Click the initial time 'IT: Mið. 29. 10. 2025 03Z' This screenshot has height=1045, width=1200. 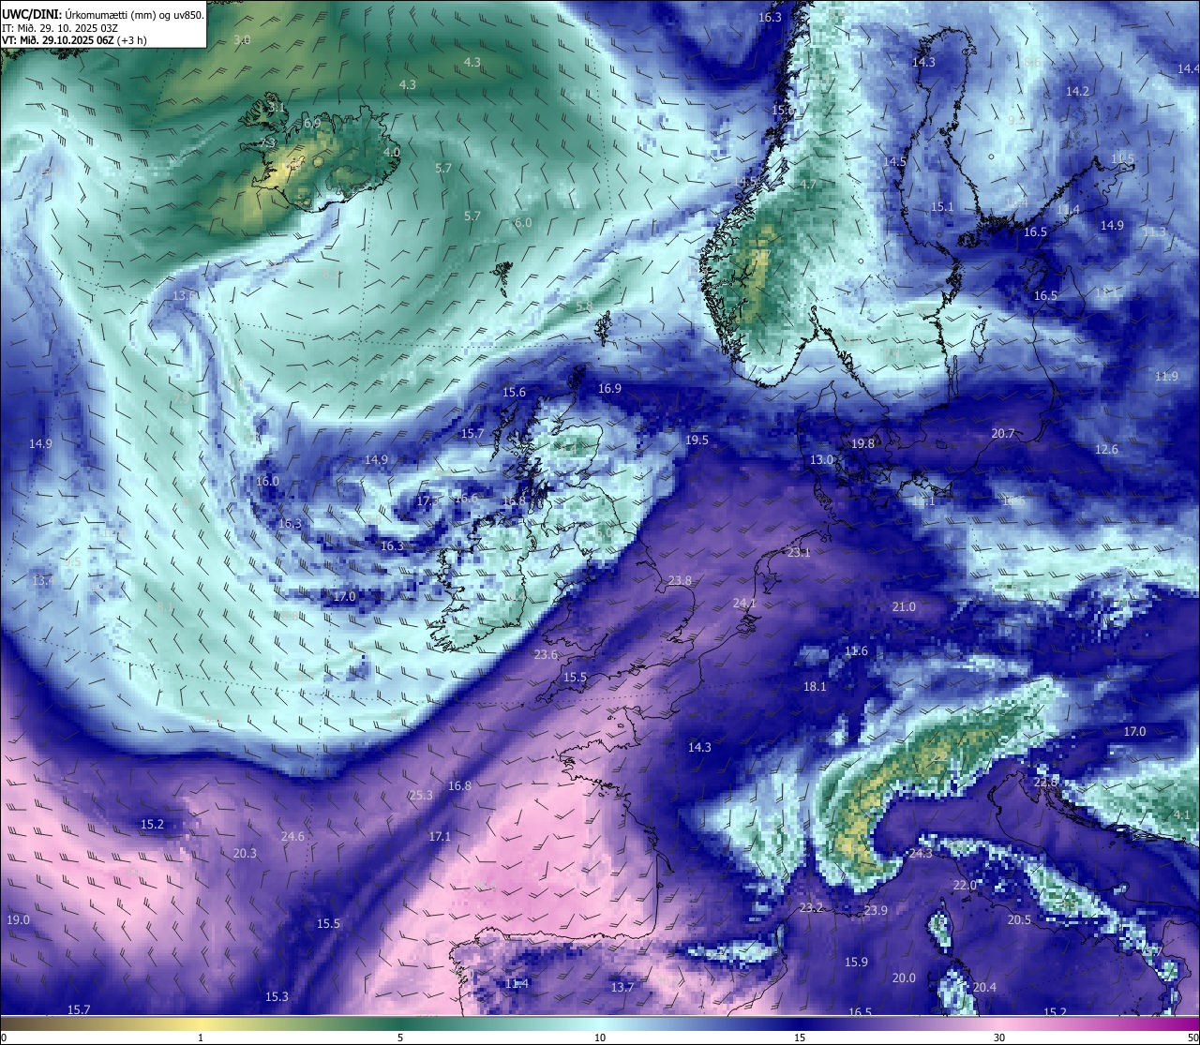60,28
